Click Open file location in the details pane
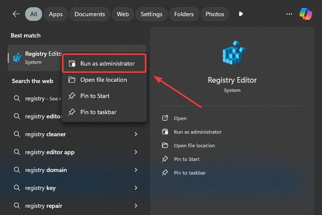Viewport: 322px width, 215px height. (x=194, y=146)
